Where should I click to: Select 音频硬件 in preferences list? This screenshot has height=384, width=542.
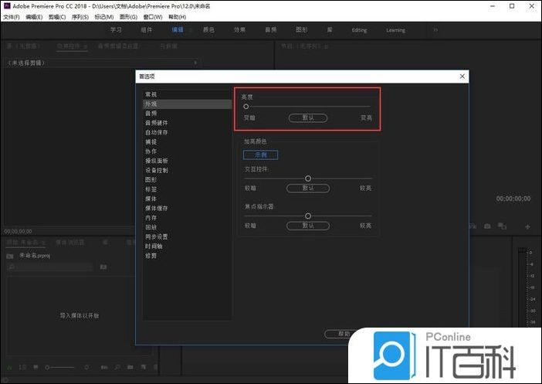click(157, 123)
